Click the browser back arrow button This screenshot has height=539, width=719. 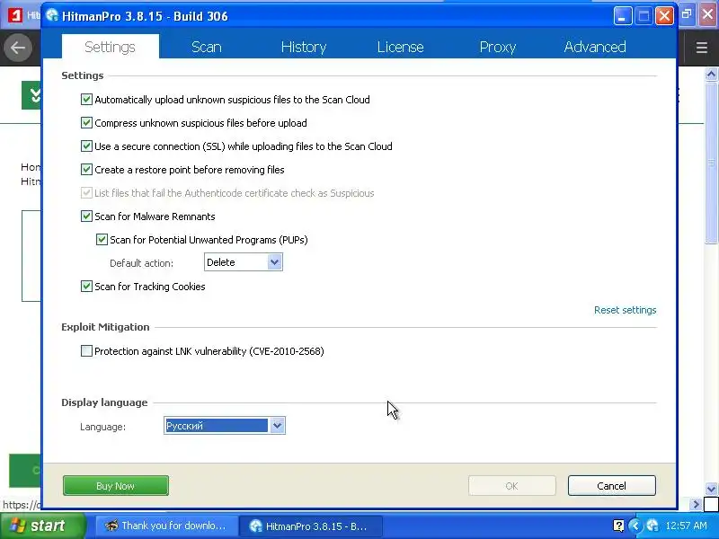pyautogui.click(x=18, y=48)
